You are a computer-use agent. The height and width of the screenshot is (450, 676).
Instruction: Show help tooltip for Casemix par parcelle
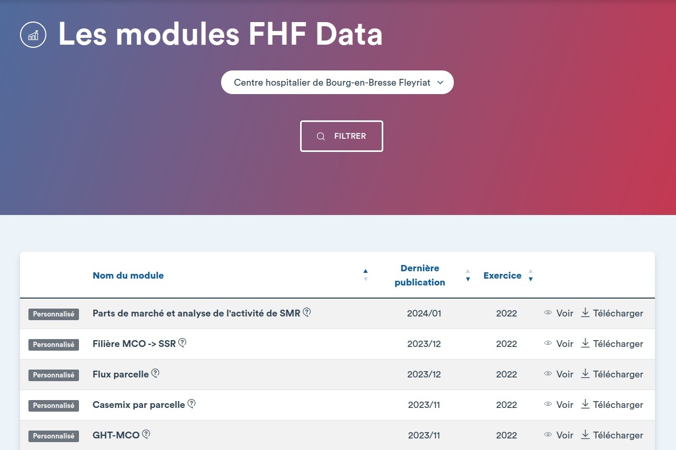tap(192, 404)
